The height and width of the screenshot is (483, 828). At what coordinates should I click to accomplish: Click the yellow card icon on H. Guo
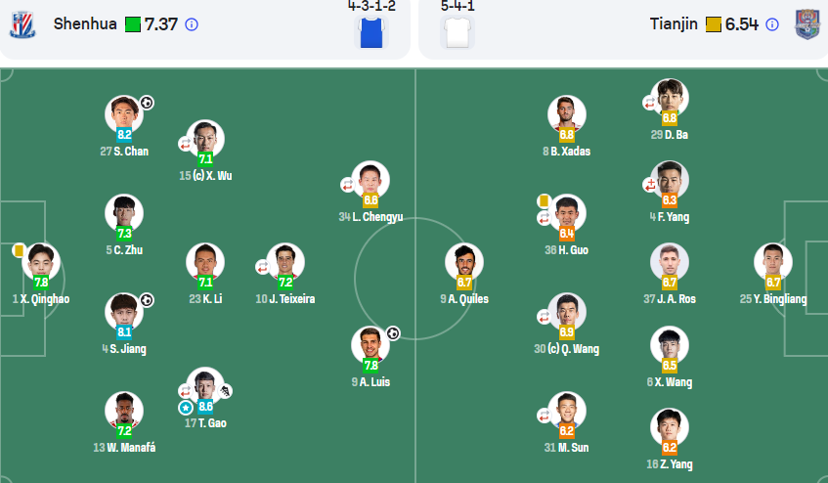pos(544,200)
